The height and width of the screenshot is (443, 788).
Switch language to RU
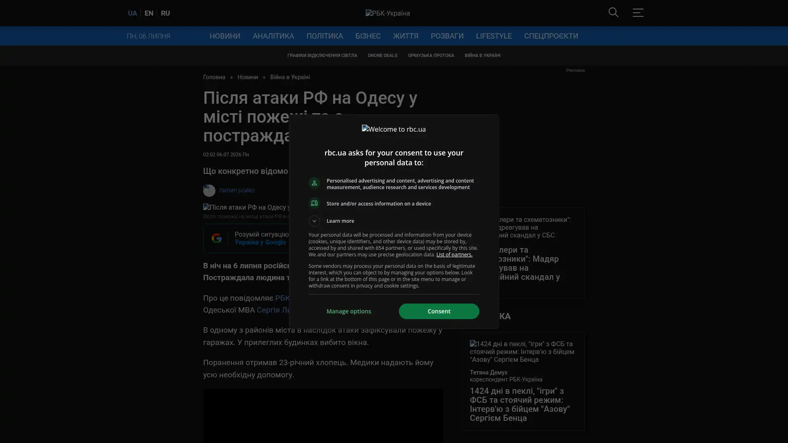165,13
